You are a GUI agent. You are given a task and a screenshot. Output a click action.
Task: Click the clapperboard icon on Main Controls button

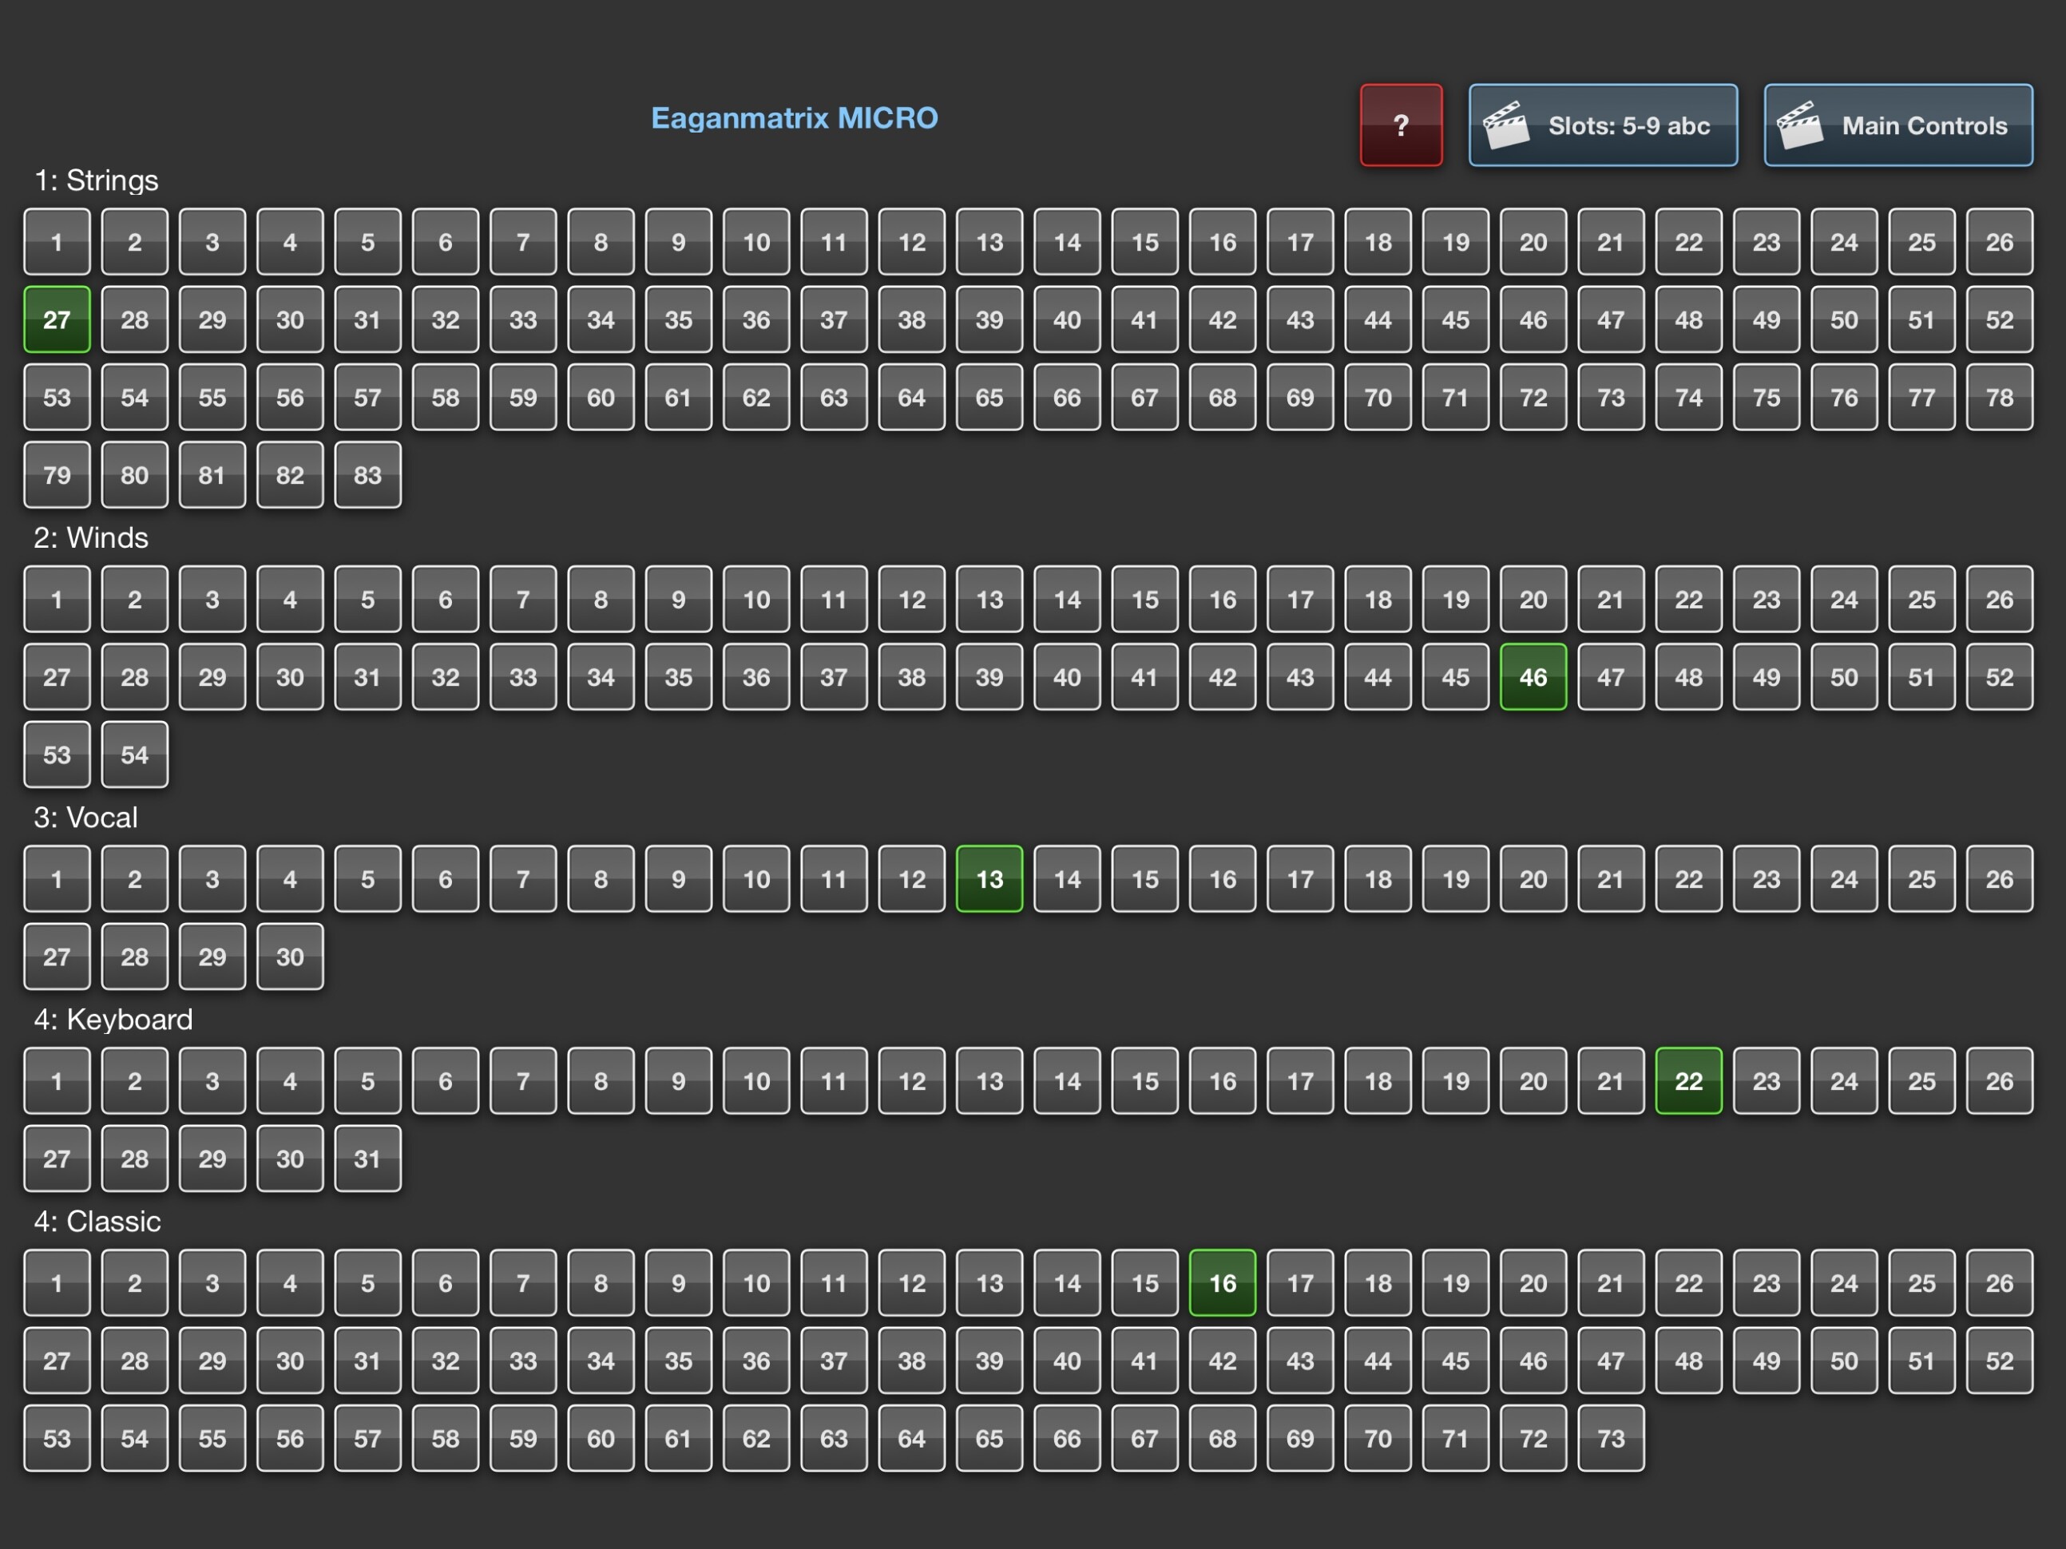coord(1801,125)
